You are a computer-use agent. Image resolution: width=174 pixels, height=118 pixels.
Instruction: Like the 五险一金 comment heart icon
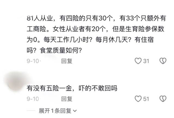138,99
